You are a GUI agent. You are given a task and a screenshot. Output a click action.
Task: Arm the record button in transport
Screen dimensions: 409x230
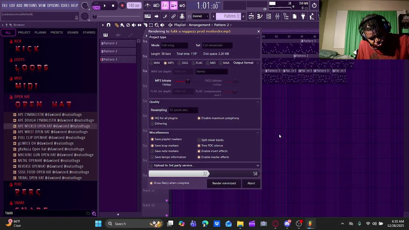coord(122,5)
